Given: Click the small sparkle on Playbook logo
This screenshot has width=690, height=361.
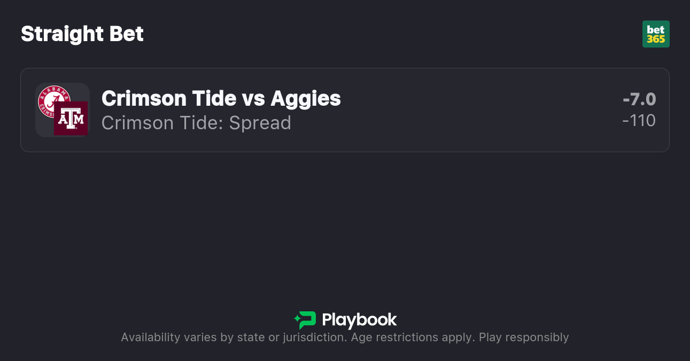Looking at the screenshot, I should coord(296,320).
